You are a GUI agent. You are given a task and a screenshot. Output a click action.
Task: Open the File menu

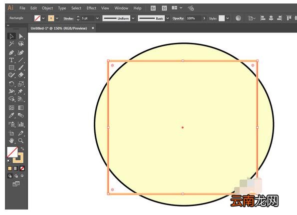pyautogui.click(x=22, y=8)
